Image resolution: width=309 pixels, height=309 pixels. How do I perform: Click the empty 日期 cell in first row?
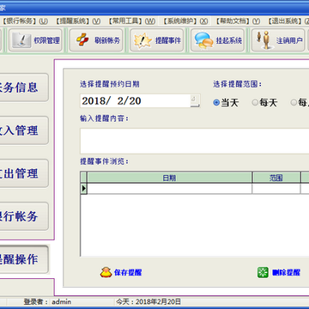[x=169, y=189]
